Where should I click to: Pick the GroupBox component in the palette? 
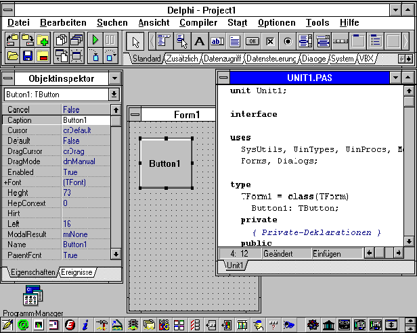point(358,41)
